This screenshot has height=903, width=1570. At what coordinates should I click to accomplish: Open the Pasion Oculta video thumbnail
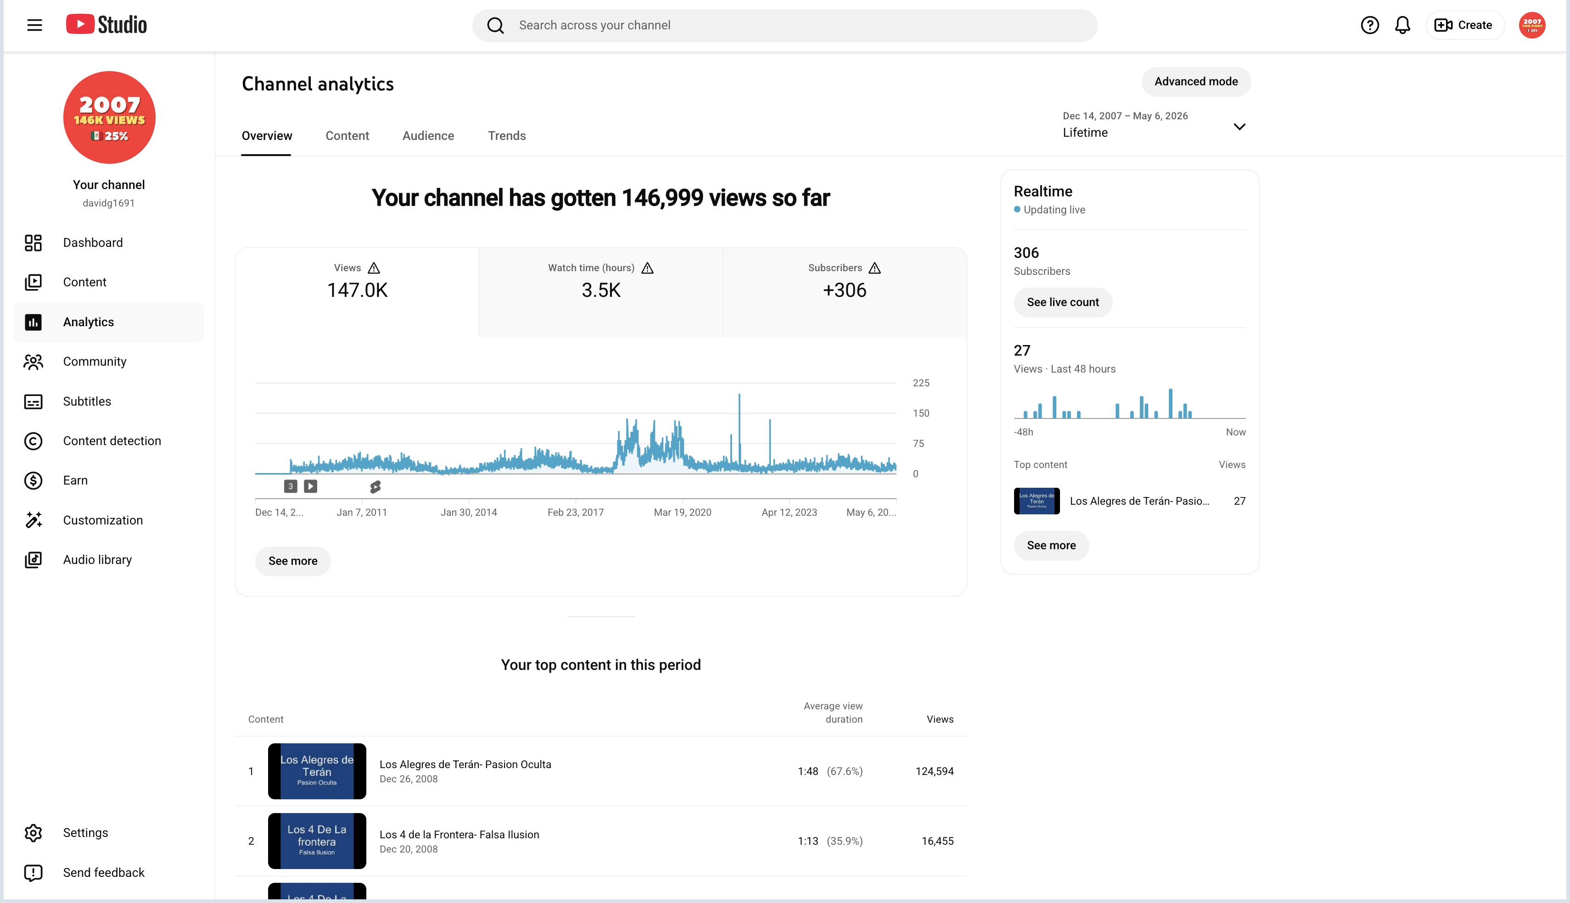point(317,771)
